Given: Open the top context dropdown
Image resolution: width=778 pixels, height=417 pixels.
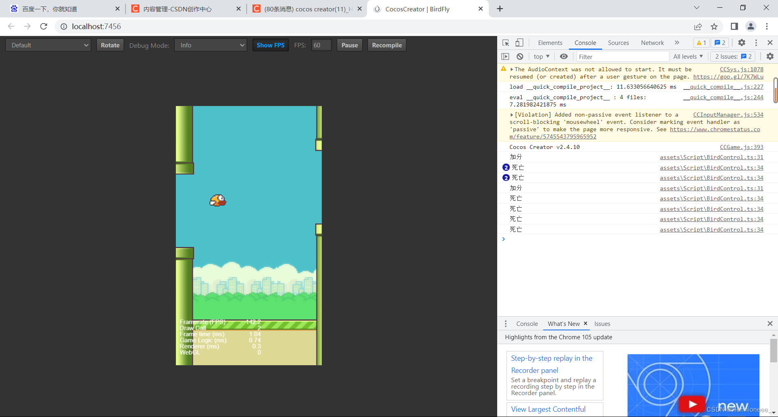Looking at the screenshot, I should pyautogui.click(x=541, y=56).
